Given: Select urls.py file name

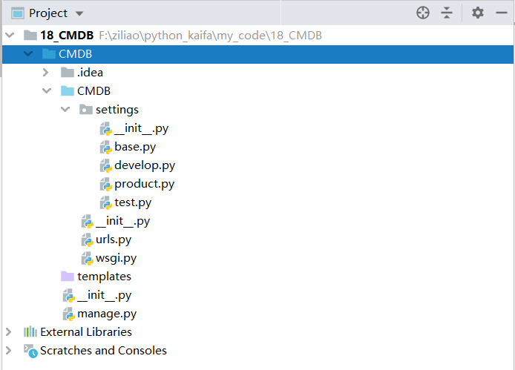Looking at the screenshot, I should pos(114,239).
